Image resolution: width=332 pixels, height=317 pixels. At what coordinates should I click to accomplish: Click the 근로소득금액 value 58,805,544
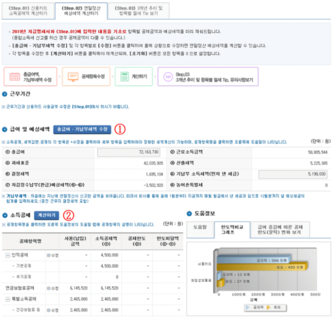[x=317, y=152]
